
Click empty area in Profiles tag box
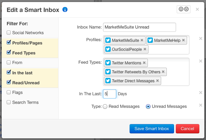169,49
